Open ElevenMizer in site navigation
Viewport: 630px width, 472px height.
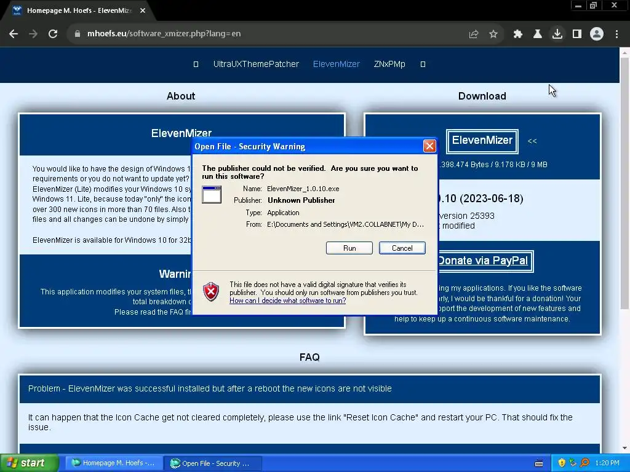click(337, 64)
